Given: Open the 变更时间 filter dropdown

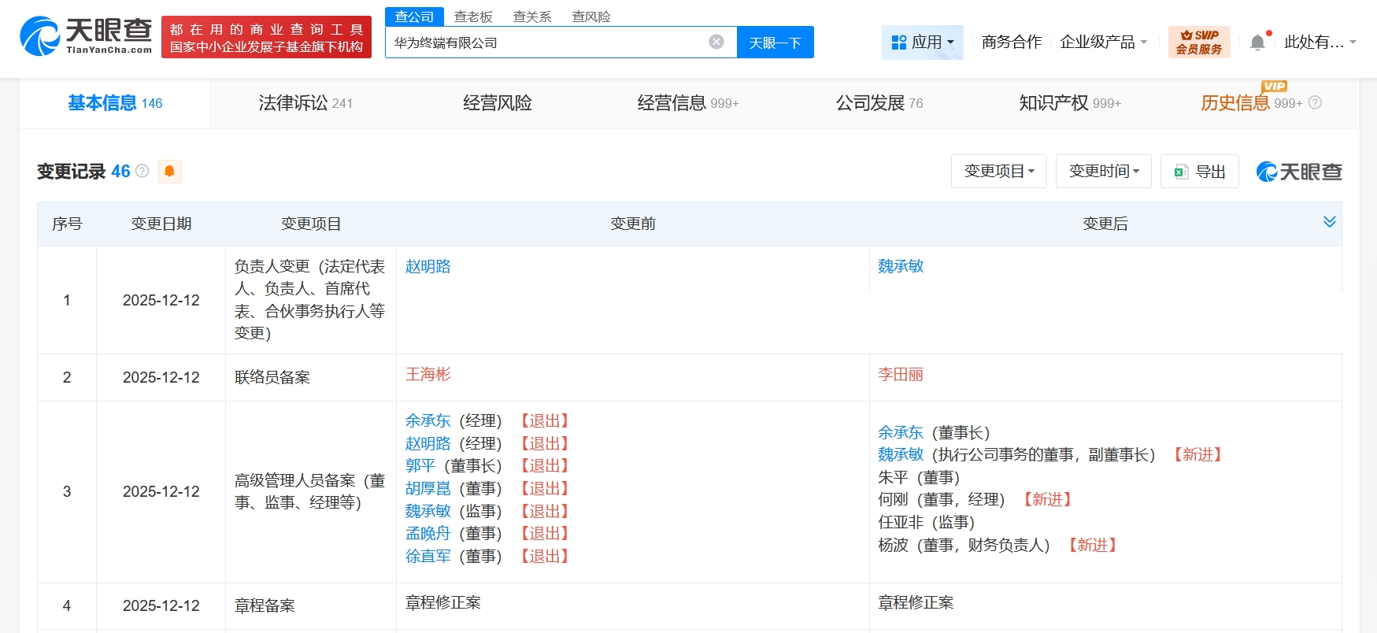Looking at the screenshot, I should (1103, 172).
